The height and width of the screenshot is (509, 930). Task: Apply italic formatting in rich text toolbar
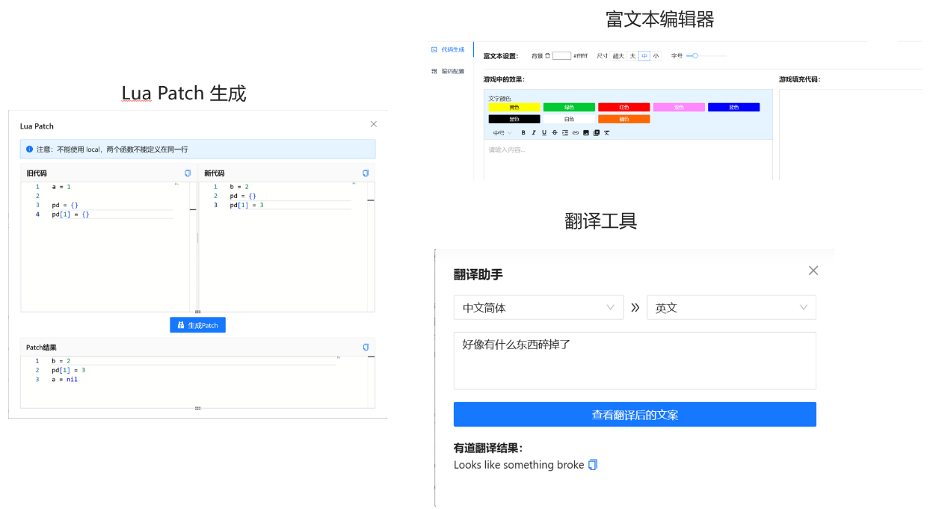click(534, 133)
